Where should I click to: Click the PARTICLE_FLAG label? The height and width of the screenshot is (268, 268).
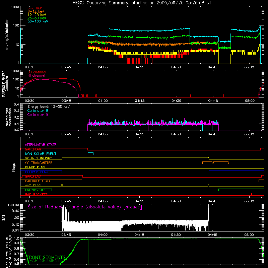coord(38,181)
